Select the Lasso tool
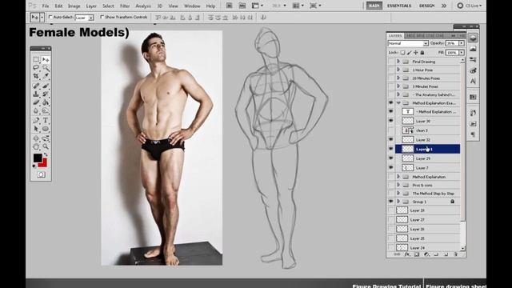The width and height of the screenshot is (512, 288). (36, 68)
